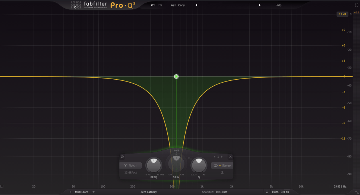Image resolution: width=360 pixels, height=195 pixels.
Task: Click the resize handle in bottom corner
Action: click(356, 192)
